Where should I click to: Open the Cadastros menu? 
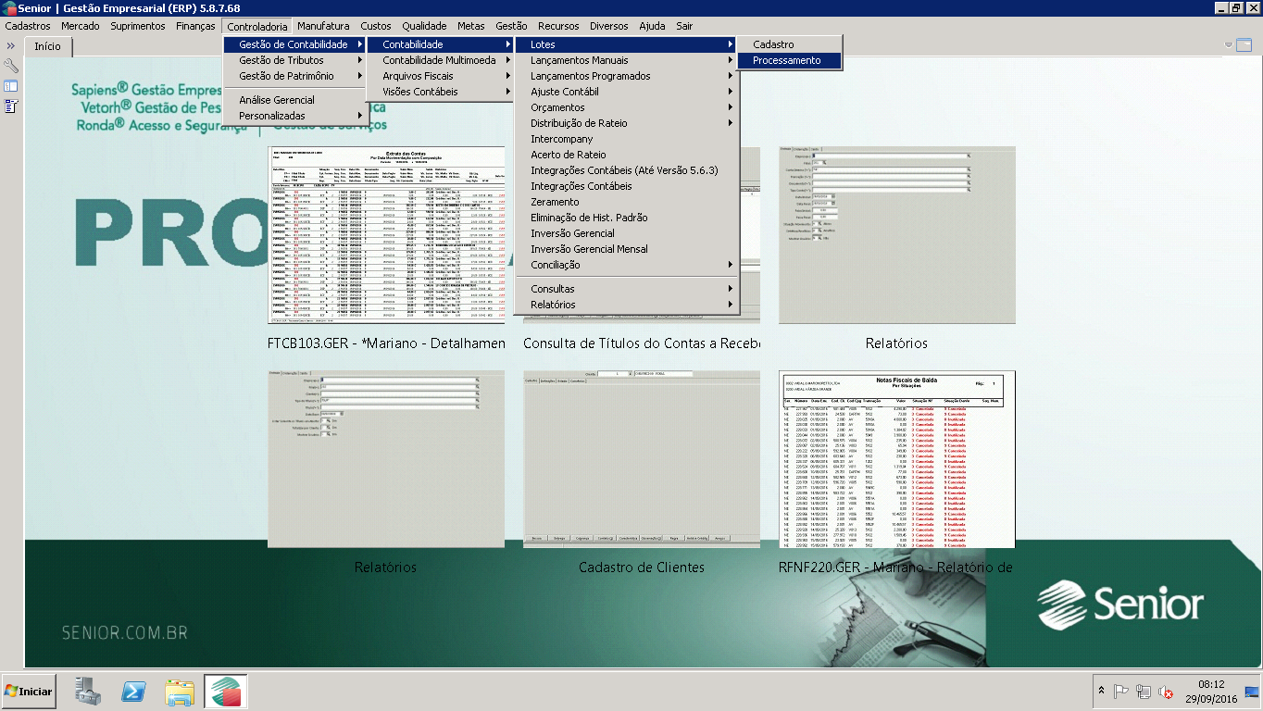(28, 26)
